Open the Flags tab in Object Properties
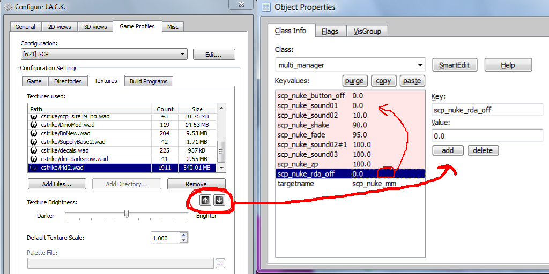Screen dimensions: 549x274 (330, 31)
